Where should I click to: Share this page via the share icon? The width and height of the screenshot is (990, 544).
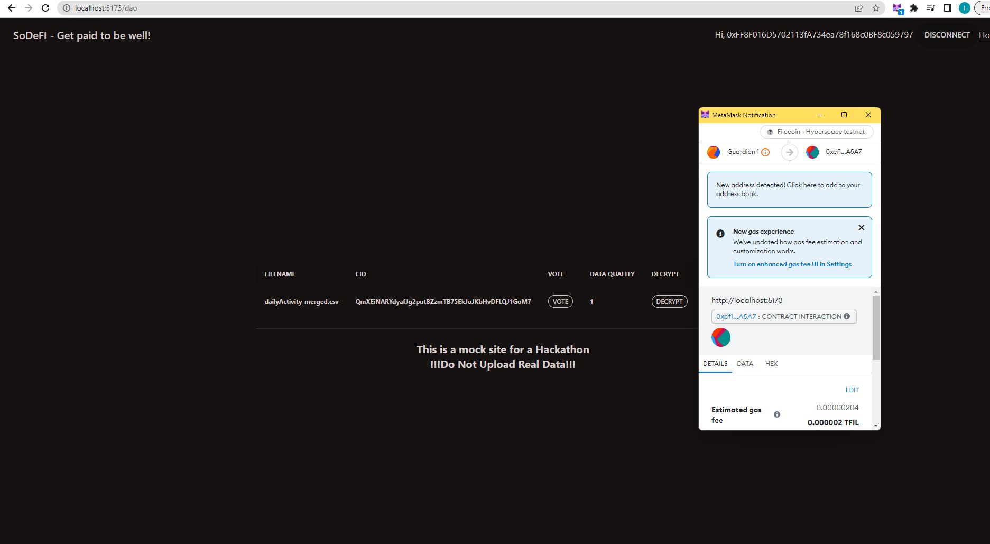859,8
